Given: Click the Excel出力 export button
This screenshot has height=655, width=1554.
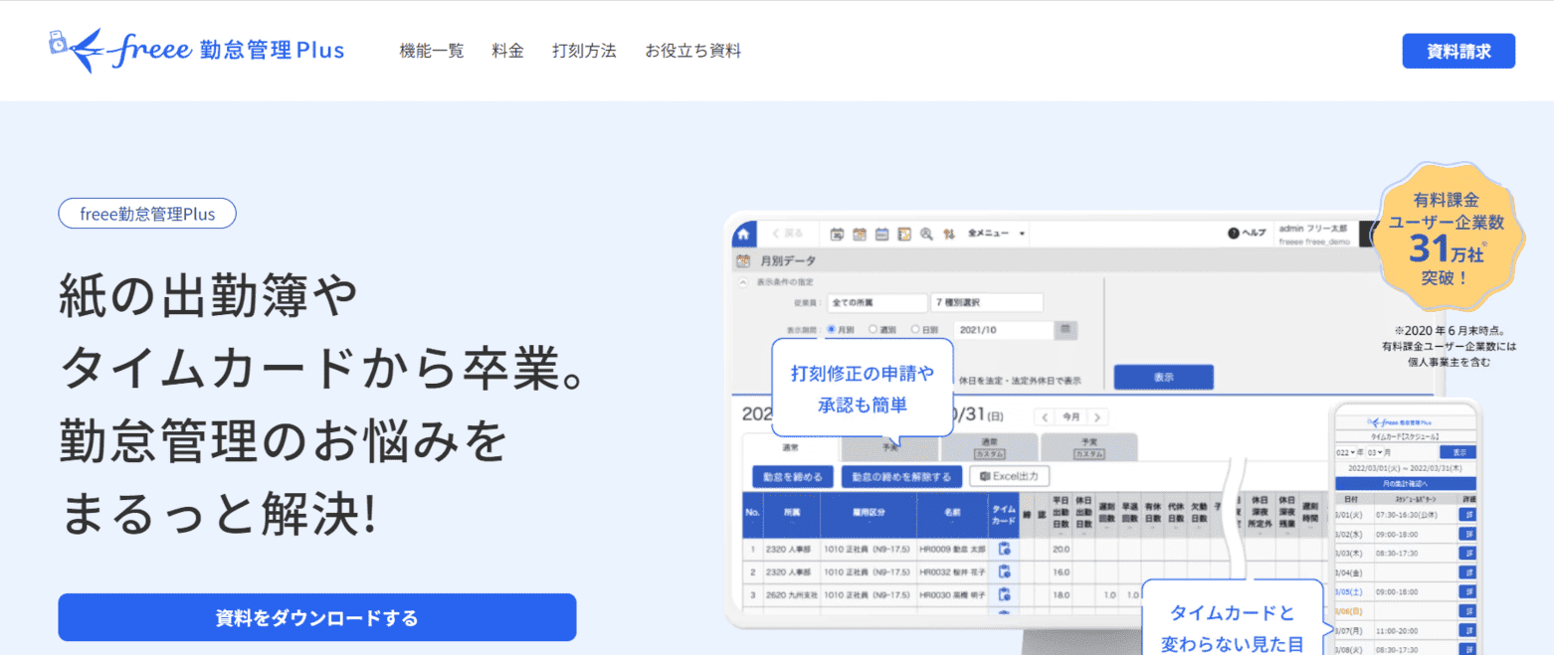Looking at the screenshot, I should coord(1009,477).
